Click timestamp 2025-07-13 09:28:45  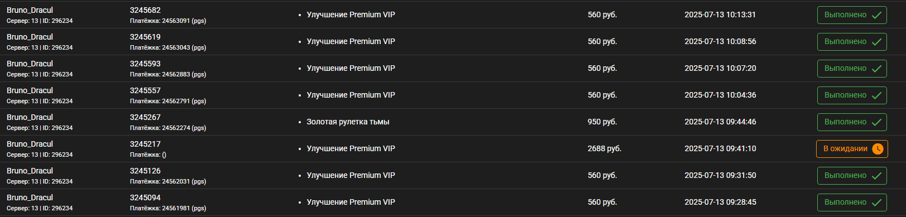click(x=721, y=202)
